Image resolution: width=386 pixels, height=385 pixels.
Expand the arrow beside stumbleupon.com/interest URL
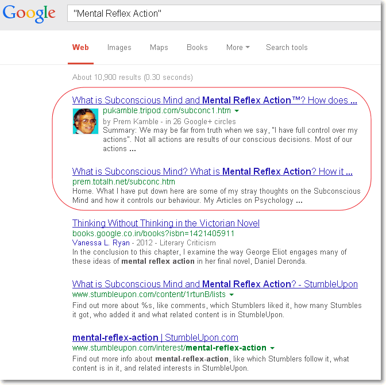point(272,348)
